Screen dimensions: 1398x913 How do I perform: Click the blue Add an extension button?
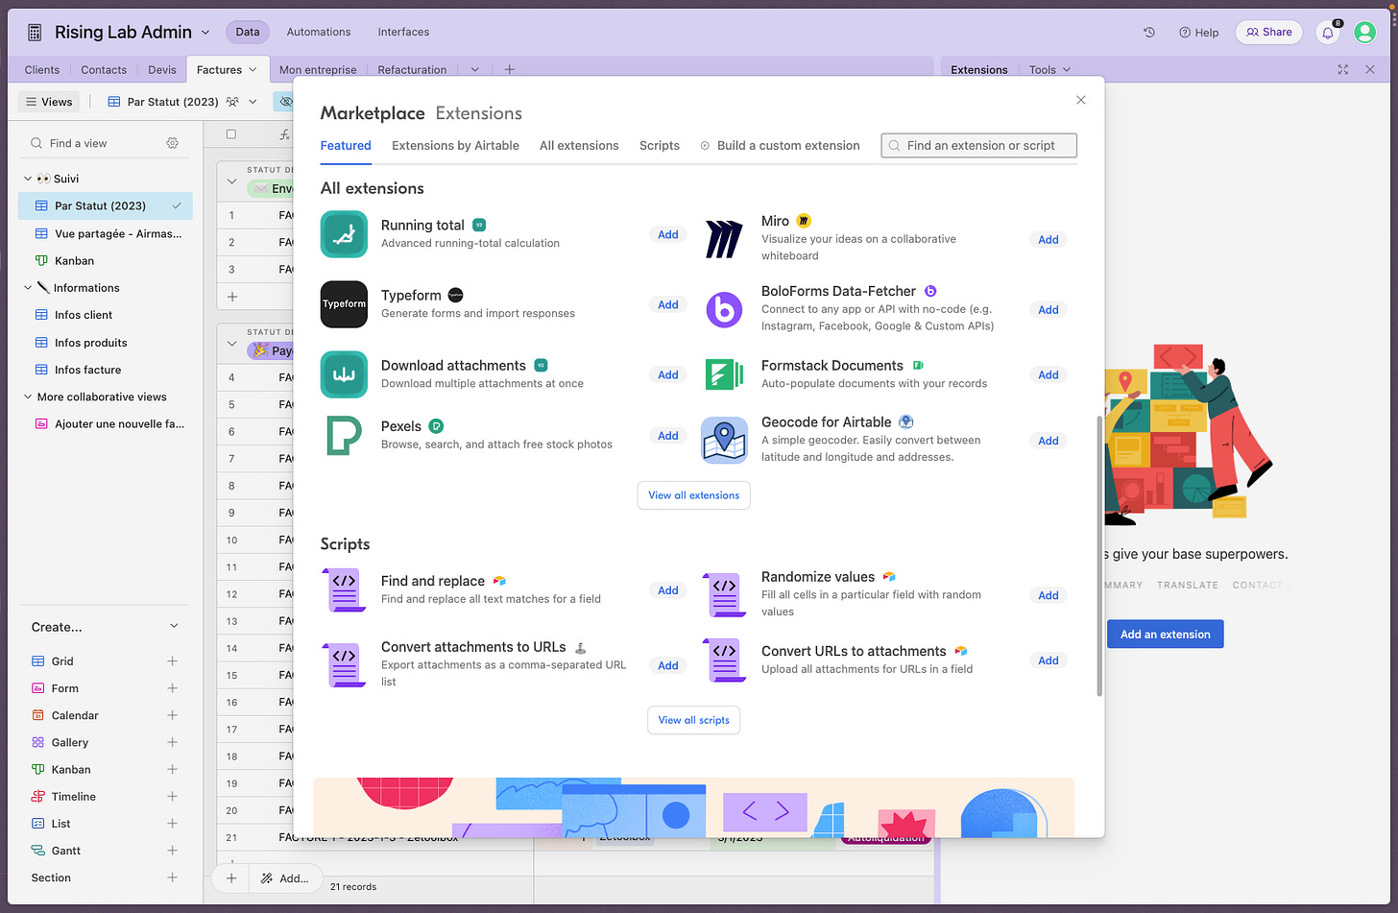tap(1165, 634)
